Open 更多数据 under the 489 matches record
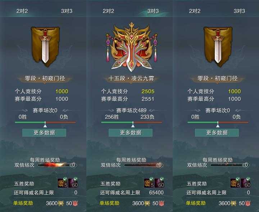The width and height of the screenshot is (259, 212). click(131, 133)
